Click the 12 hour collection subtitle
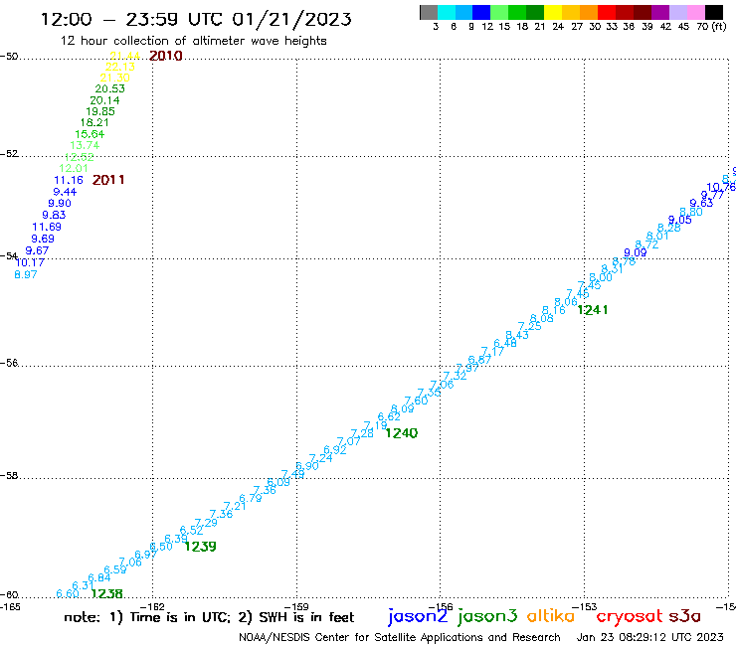Image resolution: width=736 pixels, height=646 pixels. pos(193,41)
